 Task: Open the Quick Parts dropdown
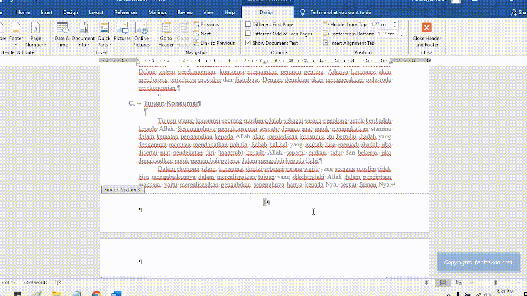(x=104, y=35)
